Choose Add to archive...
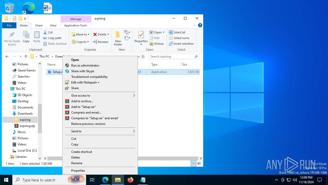 tap(100, 101)
